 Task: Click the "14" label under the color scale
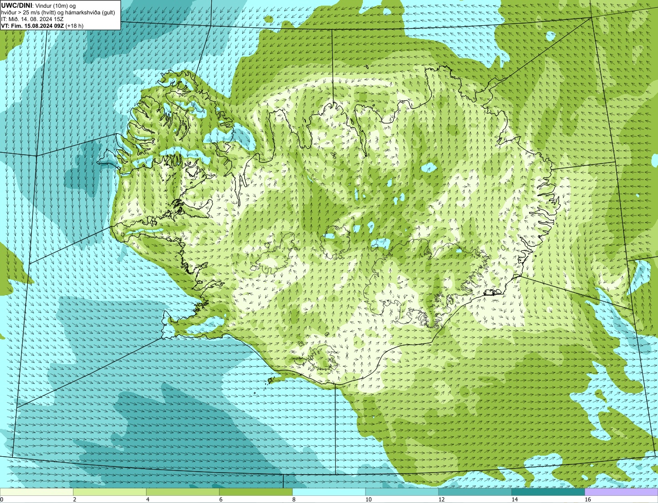[x=515, y=499]
